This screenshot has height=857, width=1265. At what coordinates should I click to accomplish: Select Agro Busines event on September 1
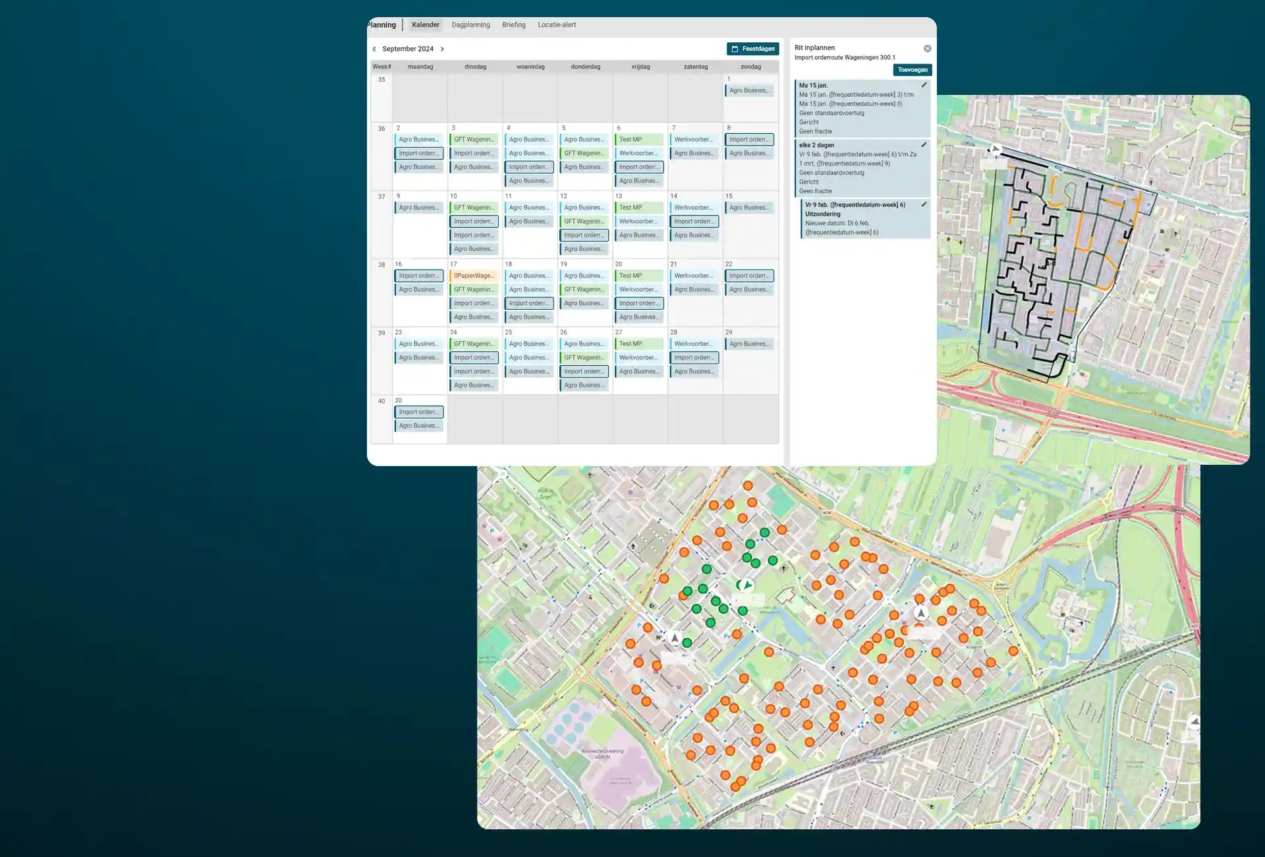click(x=748, y=90)
